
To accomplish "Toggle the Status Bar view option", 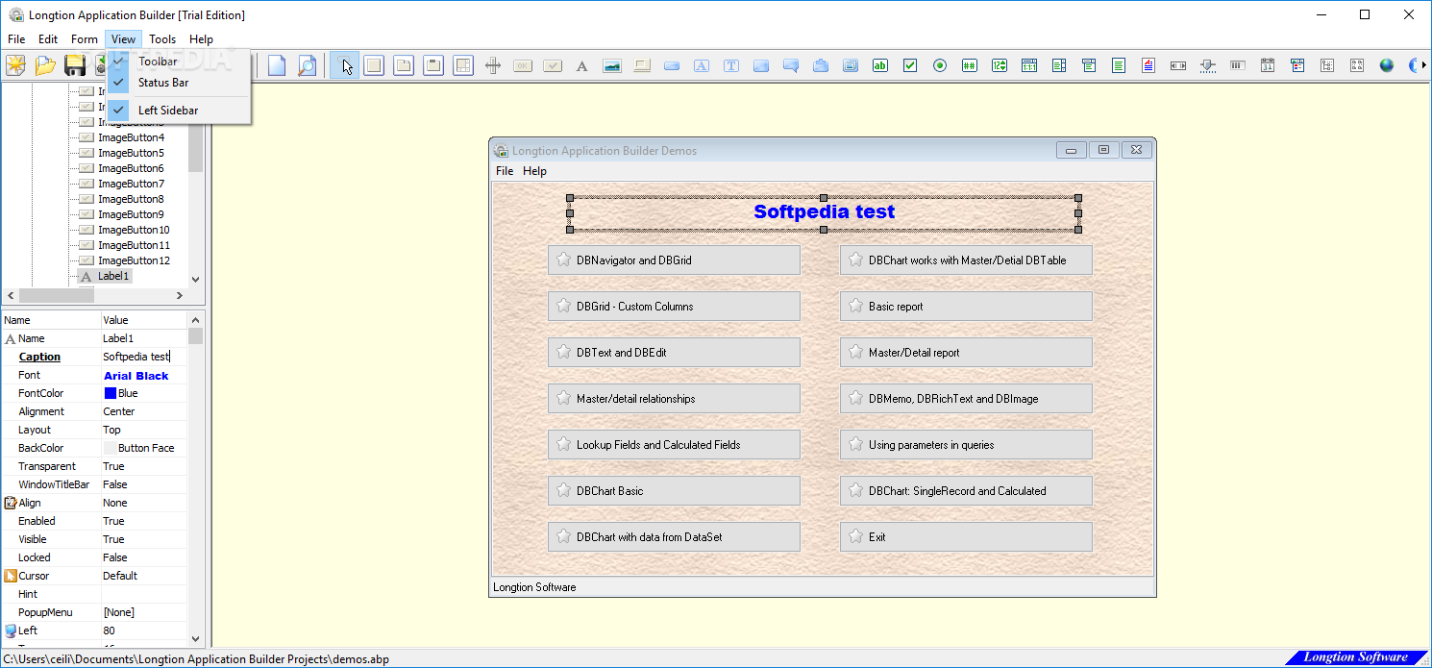I will (178, 83).
